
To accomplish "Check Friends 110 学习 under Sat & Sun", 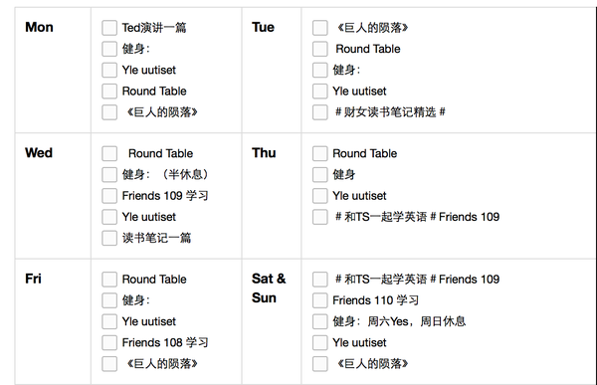I will [319, 300].
